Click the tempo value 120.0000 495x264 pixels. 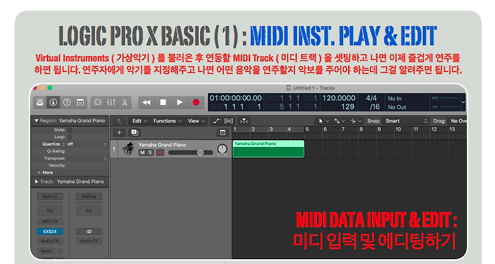[339, 98]
